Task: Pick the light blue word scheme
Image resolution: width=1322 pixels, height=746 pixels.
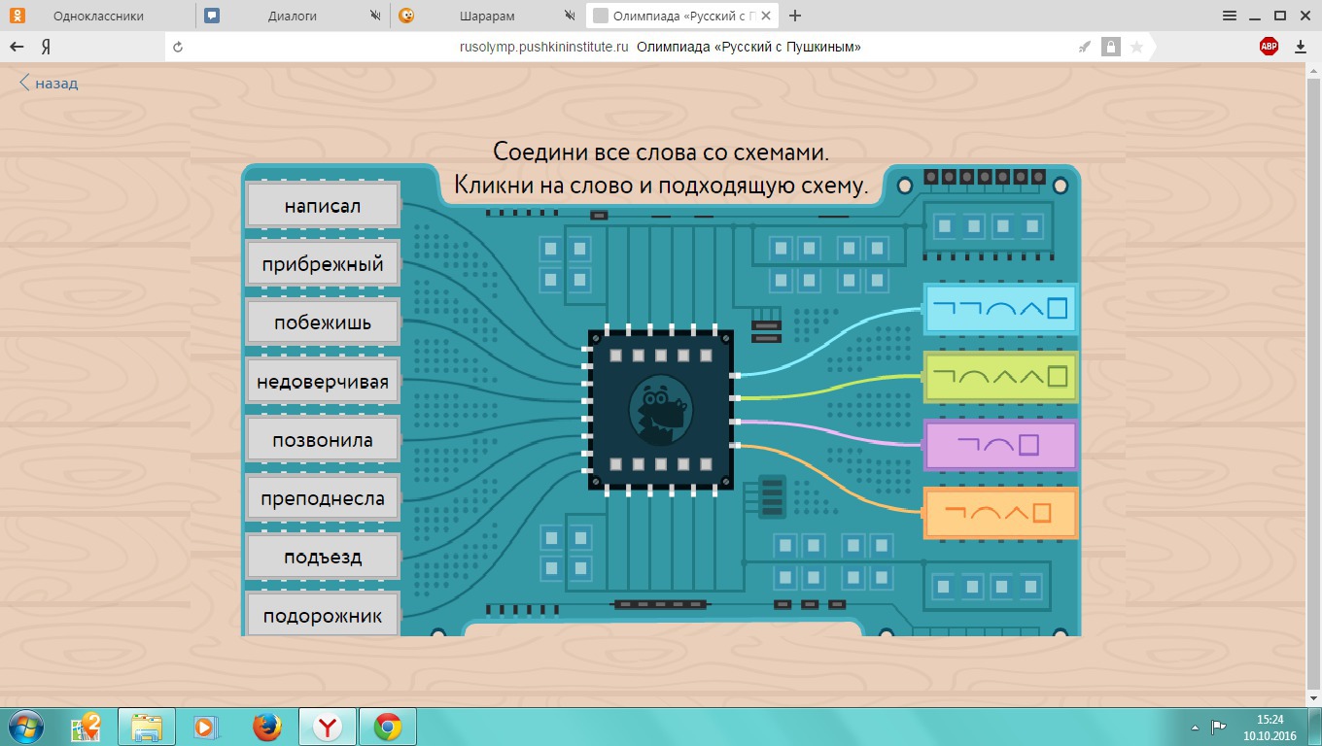Action: click(999, 309)
